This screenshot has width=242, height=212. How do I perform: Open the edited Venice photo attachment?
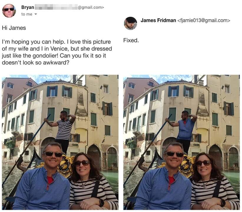pos(181,142)
